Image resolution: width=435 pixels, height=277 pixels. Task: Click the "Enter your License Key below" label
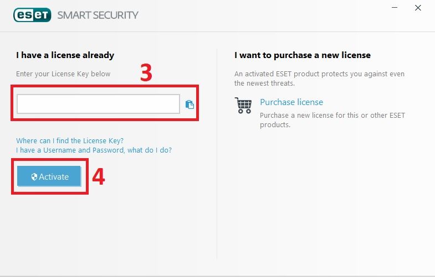(x=63, y=74)
